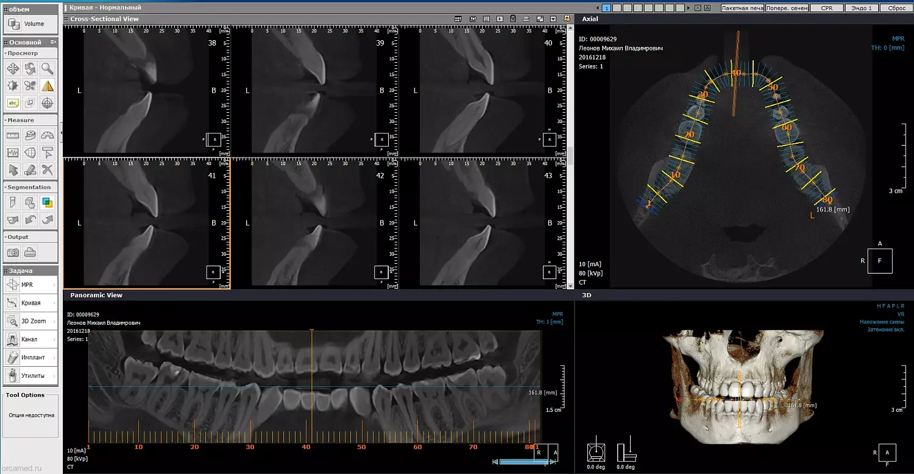
Task: Toggle layout slot 1 in top bar
Action: click(x=607, y=8)
